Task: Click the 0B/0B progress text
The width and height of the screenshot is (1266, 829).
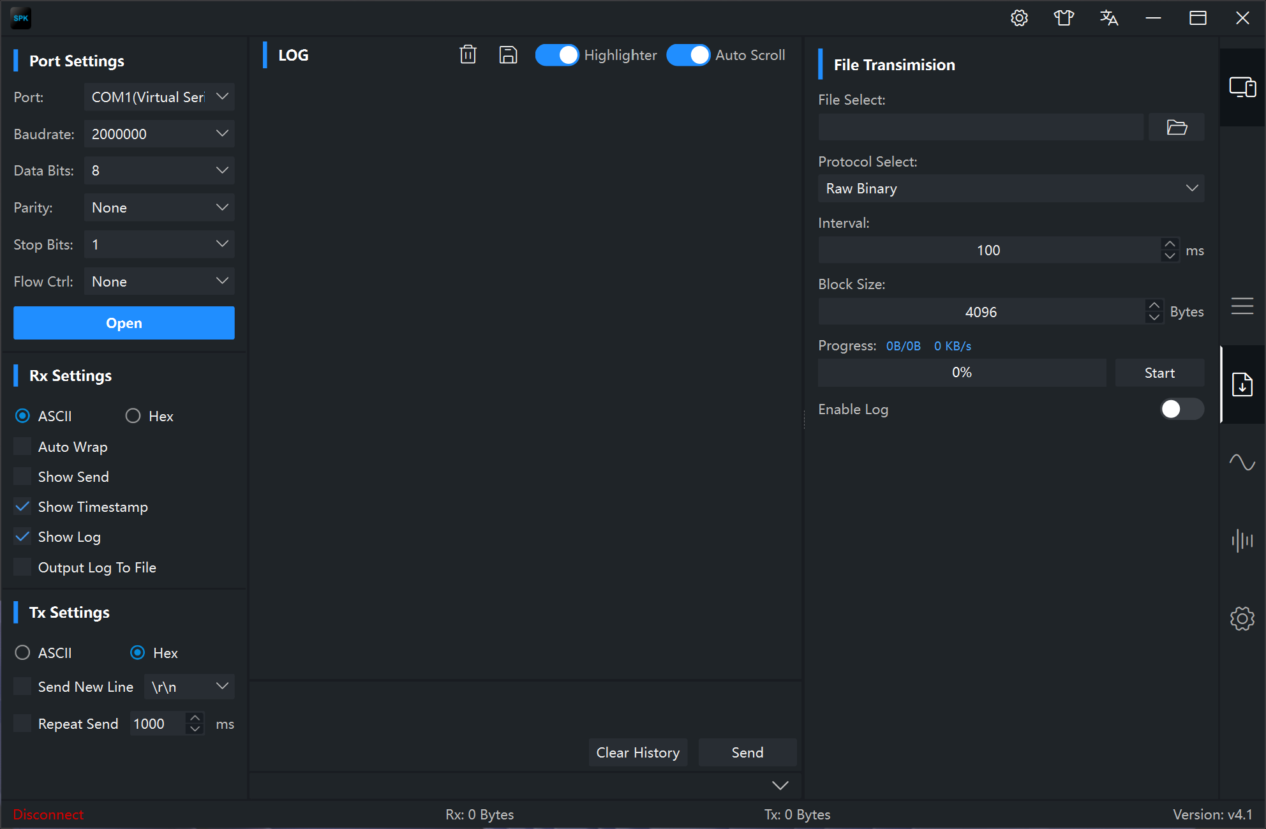Action: pyautogui.click(x=904, y=346)
